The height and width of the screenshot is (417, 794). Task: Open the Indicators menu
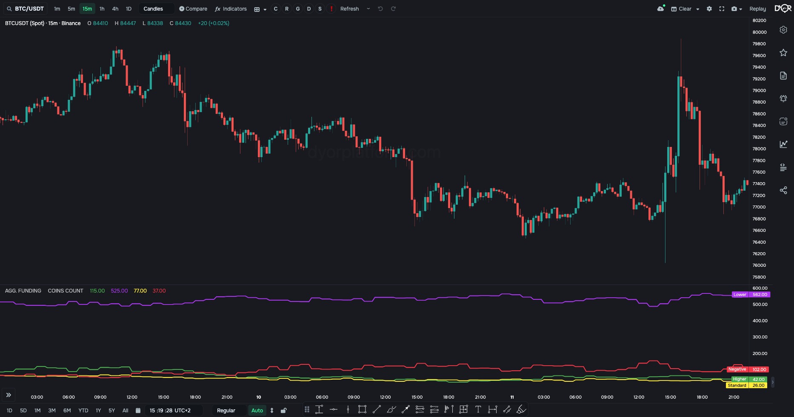pyautogui.click(x=231, y=8)
